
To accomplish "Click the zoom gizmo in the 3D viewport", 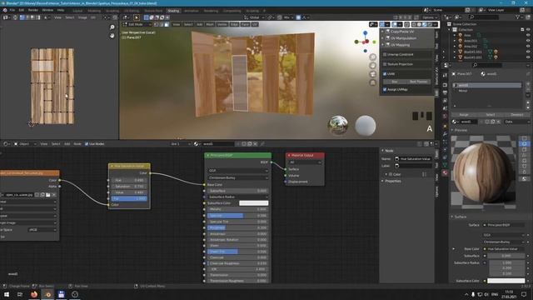I will [x=373, y=57].
